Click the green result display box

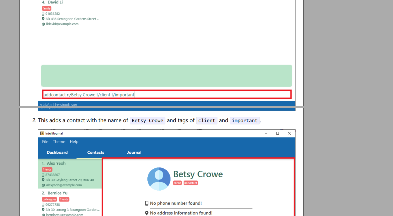click(x=167, y=76)
